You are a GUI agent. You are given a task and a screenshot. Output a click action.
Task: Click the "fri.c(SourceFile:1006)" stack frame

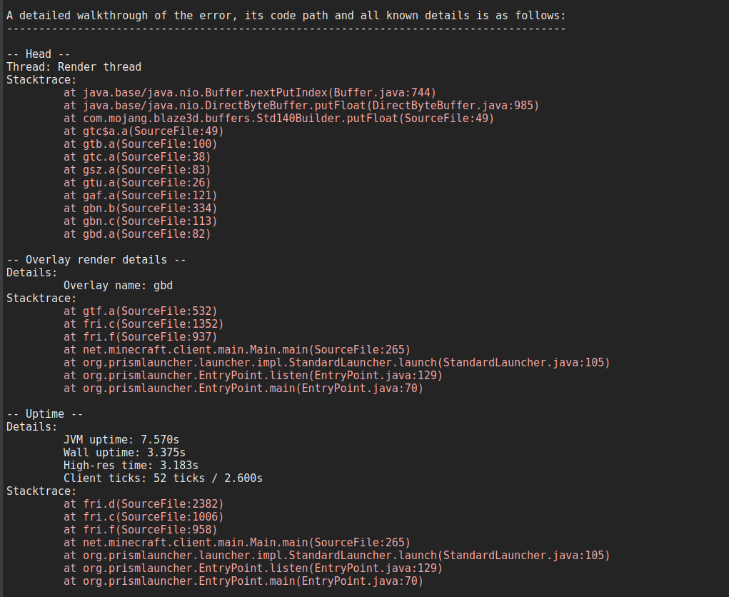pos(144,517)
